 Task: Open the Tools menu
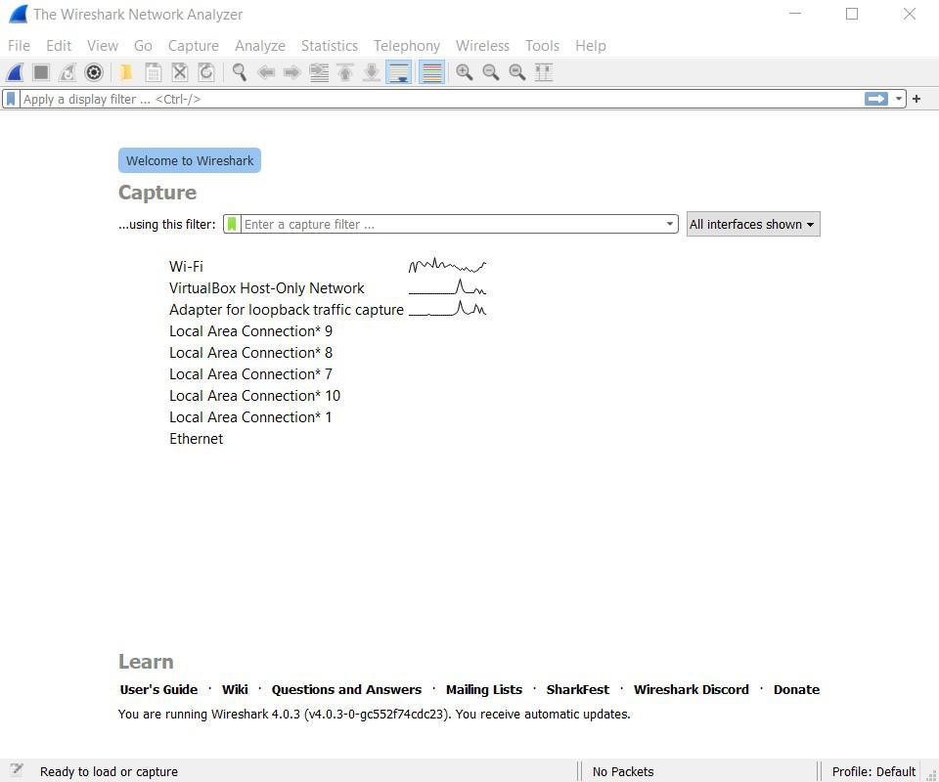point(542,46)
